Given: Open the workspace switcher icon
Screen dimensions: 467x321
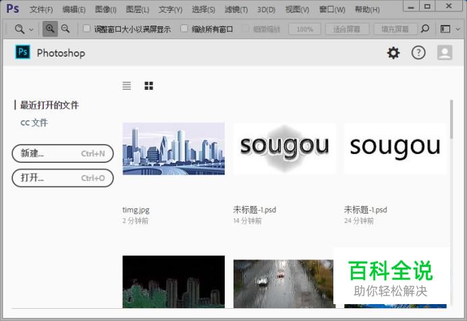Looking at the screenshot, I should click(445, 29).
